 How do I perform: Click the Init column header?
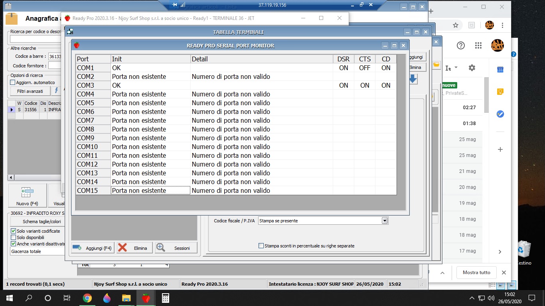tap(151, 59)
